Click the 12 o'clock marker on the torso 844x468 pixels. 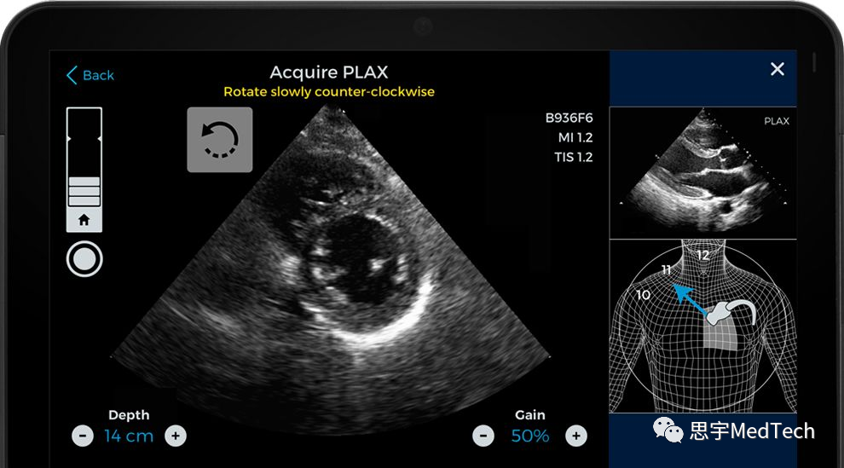click(703, 255)
